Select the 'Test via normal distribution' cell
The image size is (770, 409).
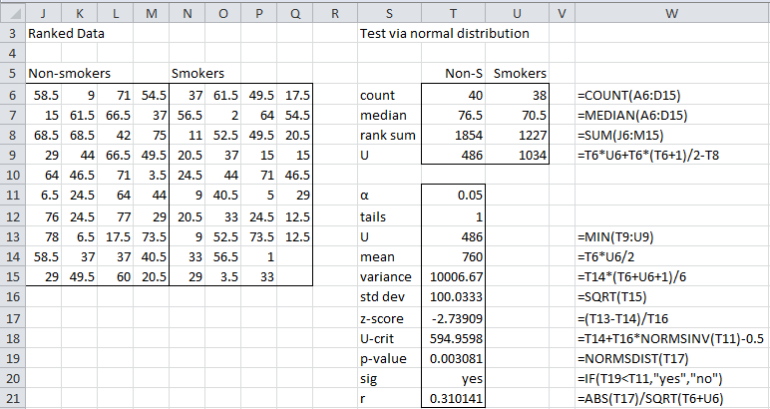[444, 33]
